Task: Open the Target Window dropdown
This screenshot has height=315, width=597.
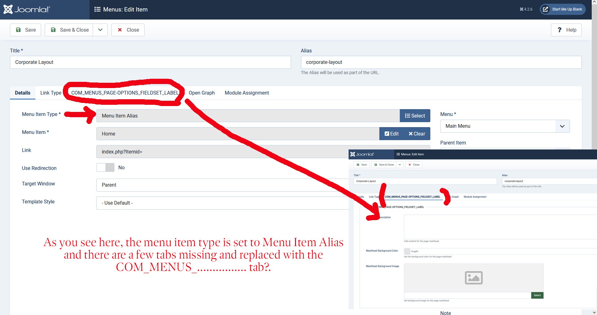Action: 222,185
